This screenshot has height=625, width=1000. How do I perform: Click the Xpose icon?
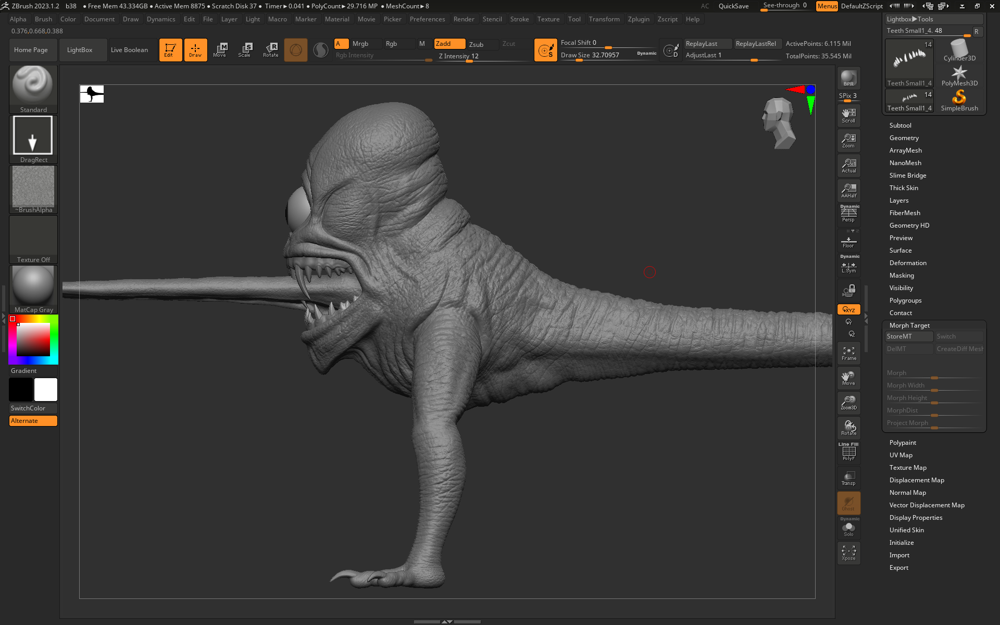(848, 554)
